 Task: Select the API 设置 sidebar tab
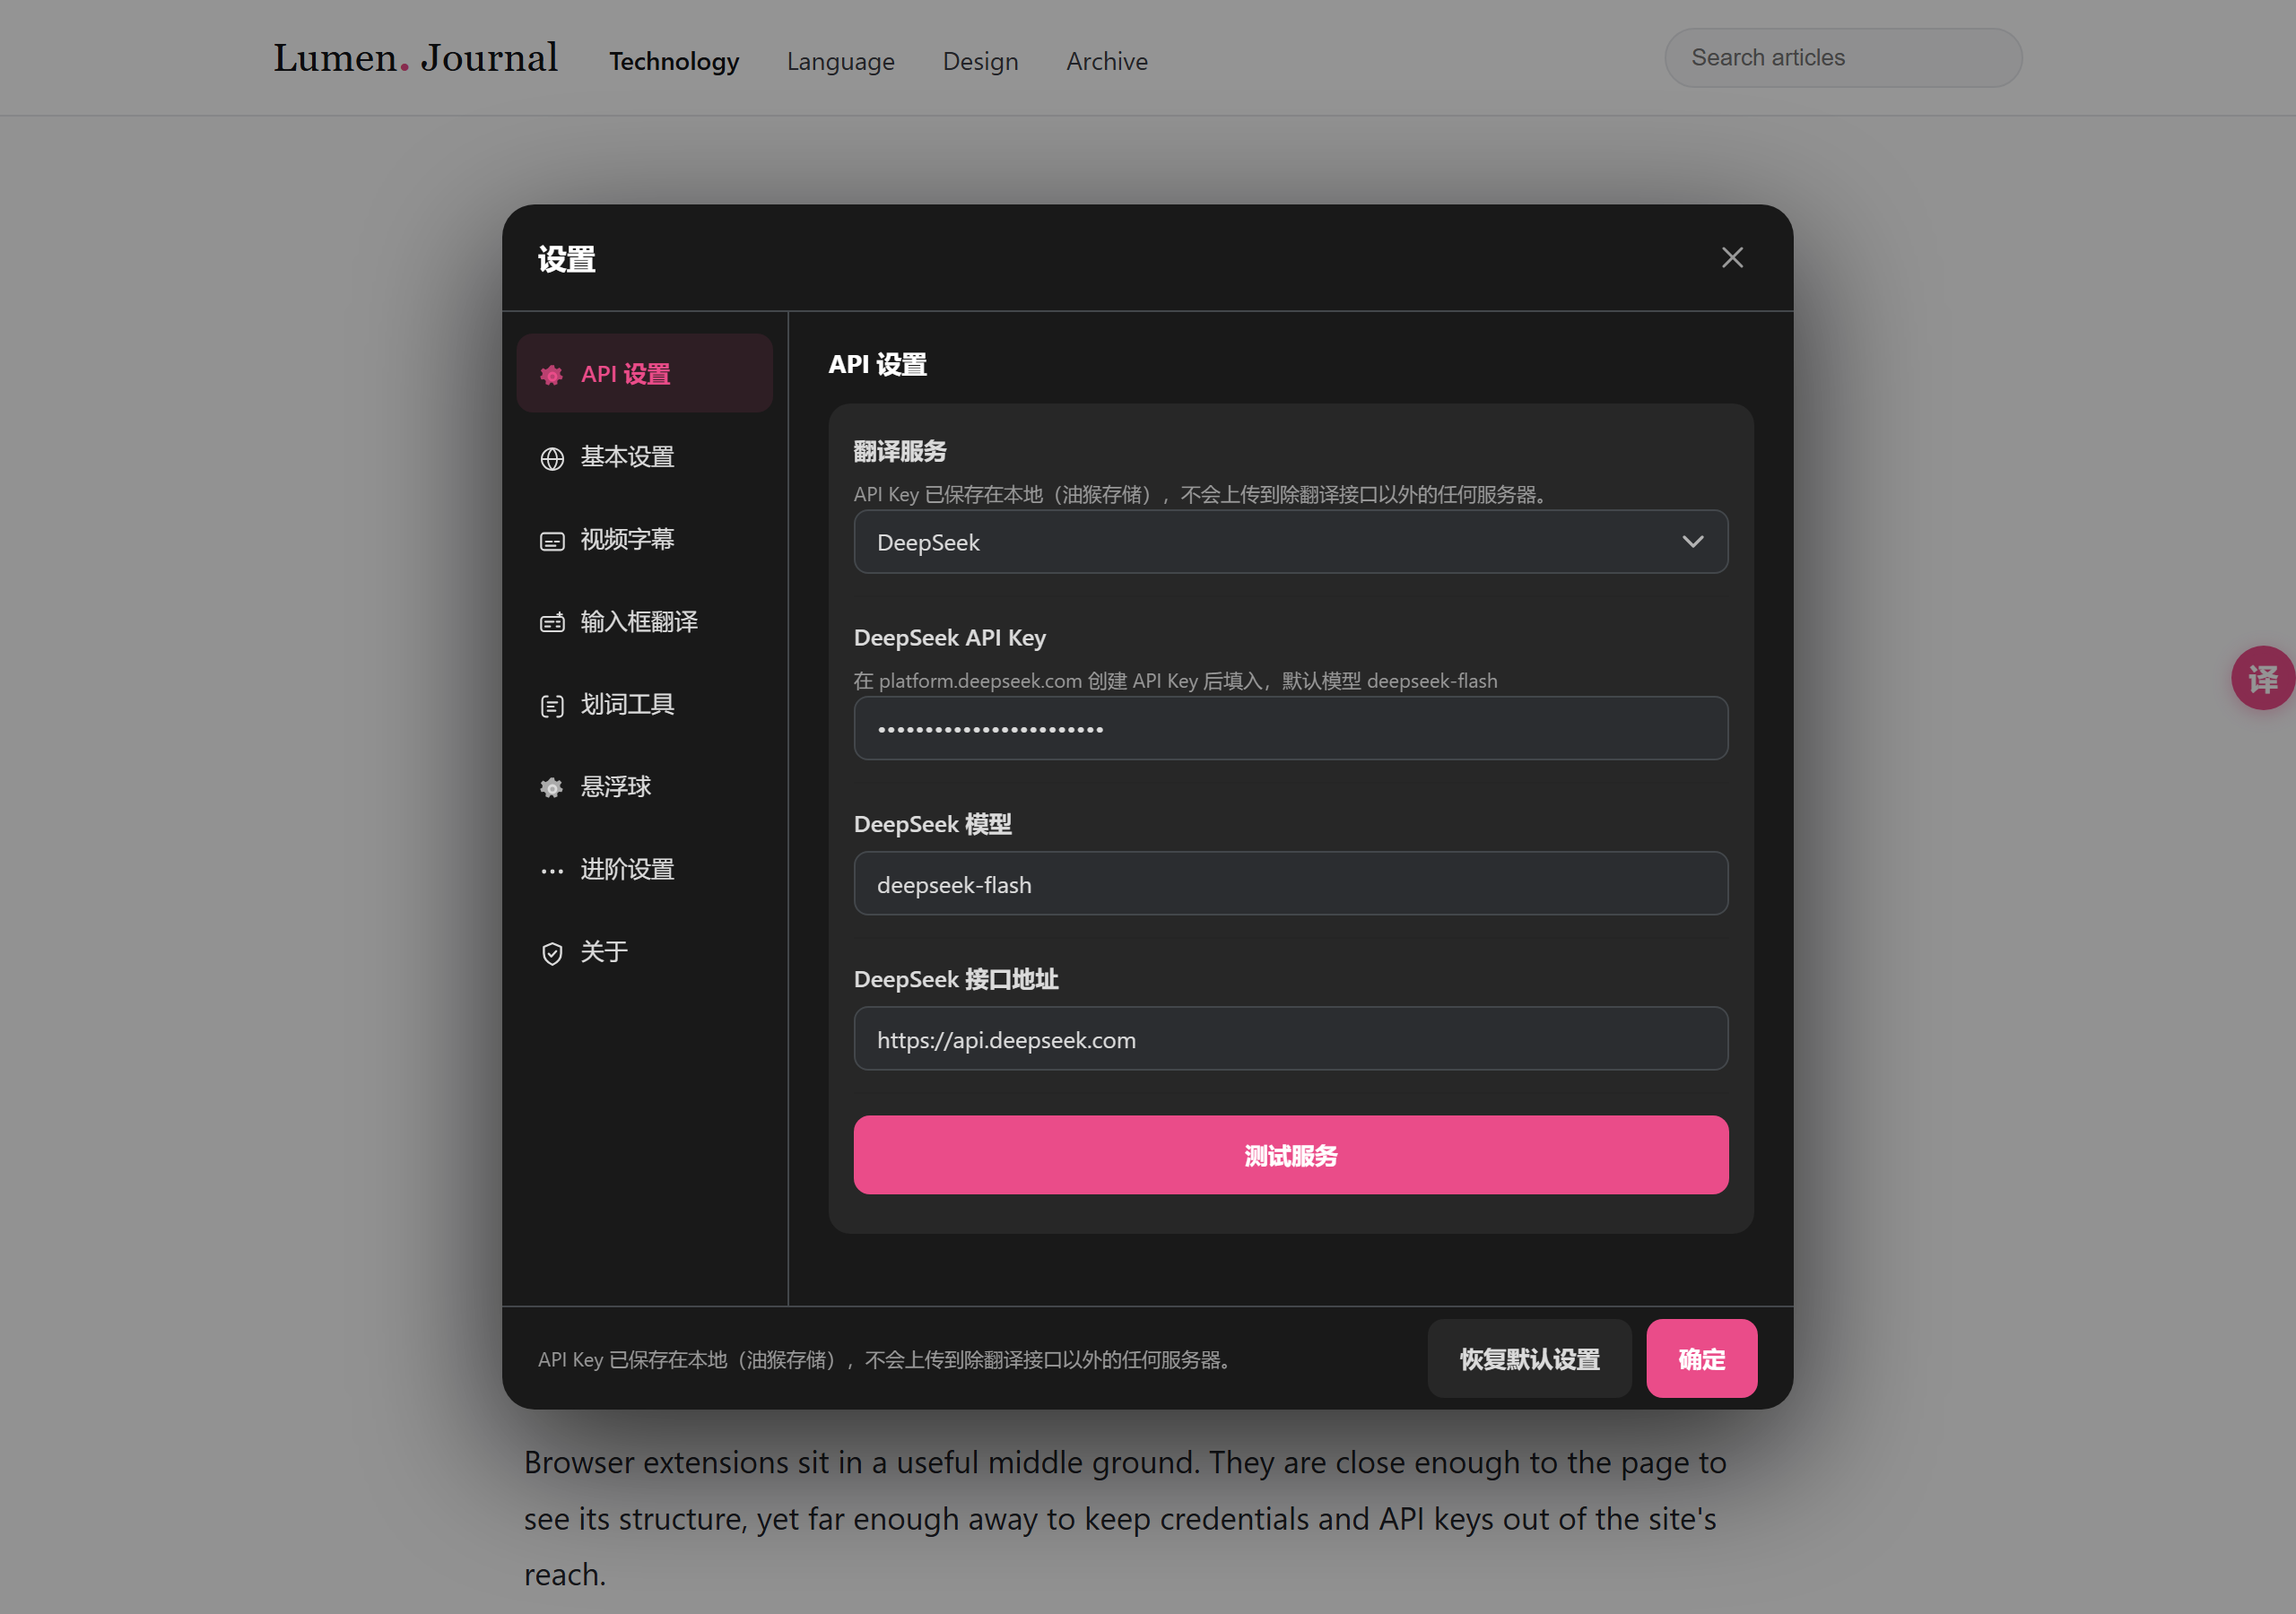click(644, 373)
